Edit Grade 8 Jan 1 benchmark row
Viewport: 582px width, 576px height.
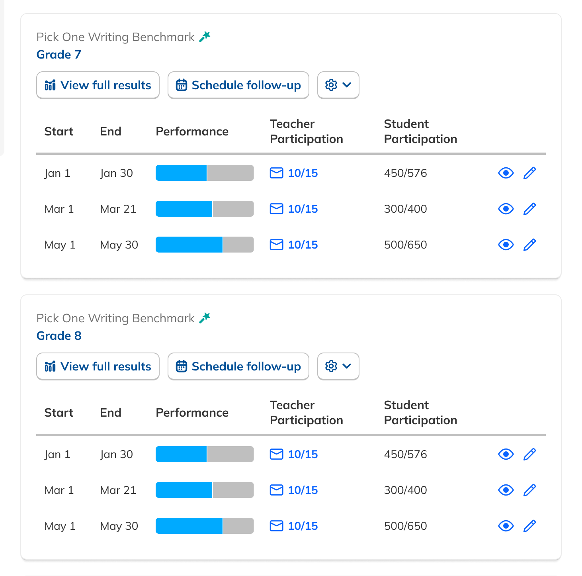(529, 455)
